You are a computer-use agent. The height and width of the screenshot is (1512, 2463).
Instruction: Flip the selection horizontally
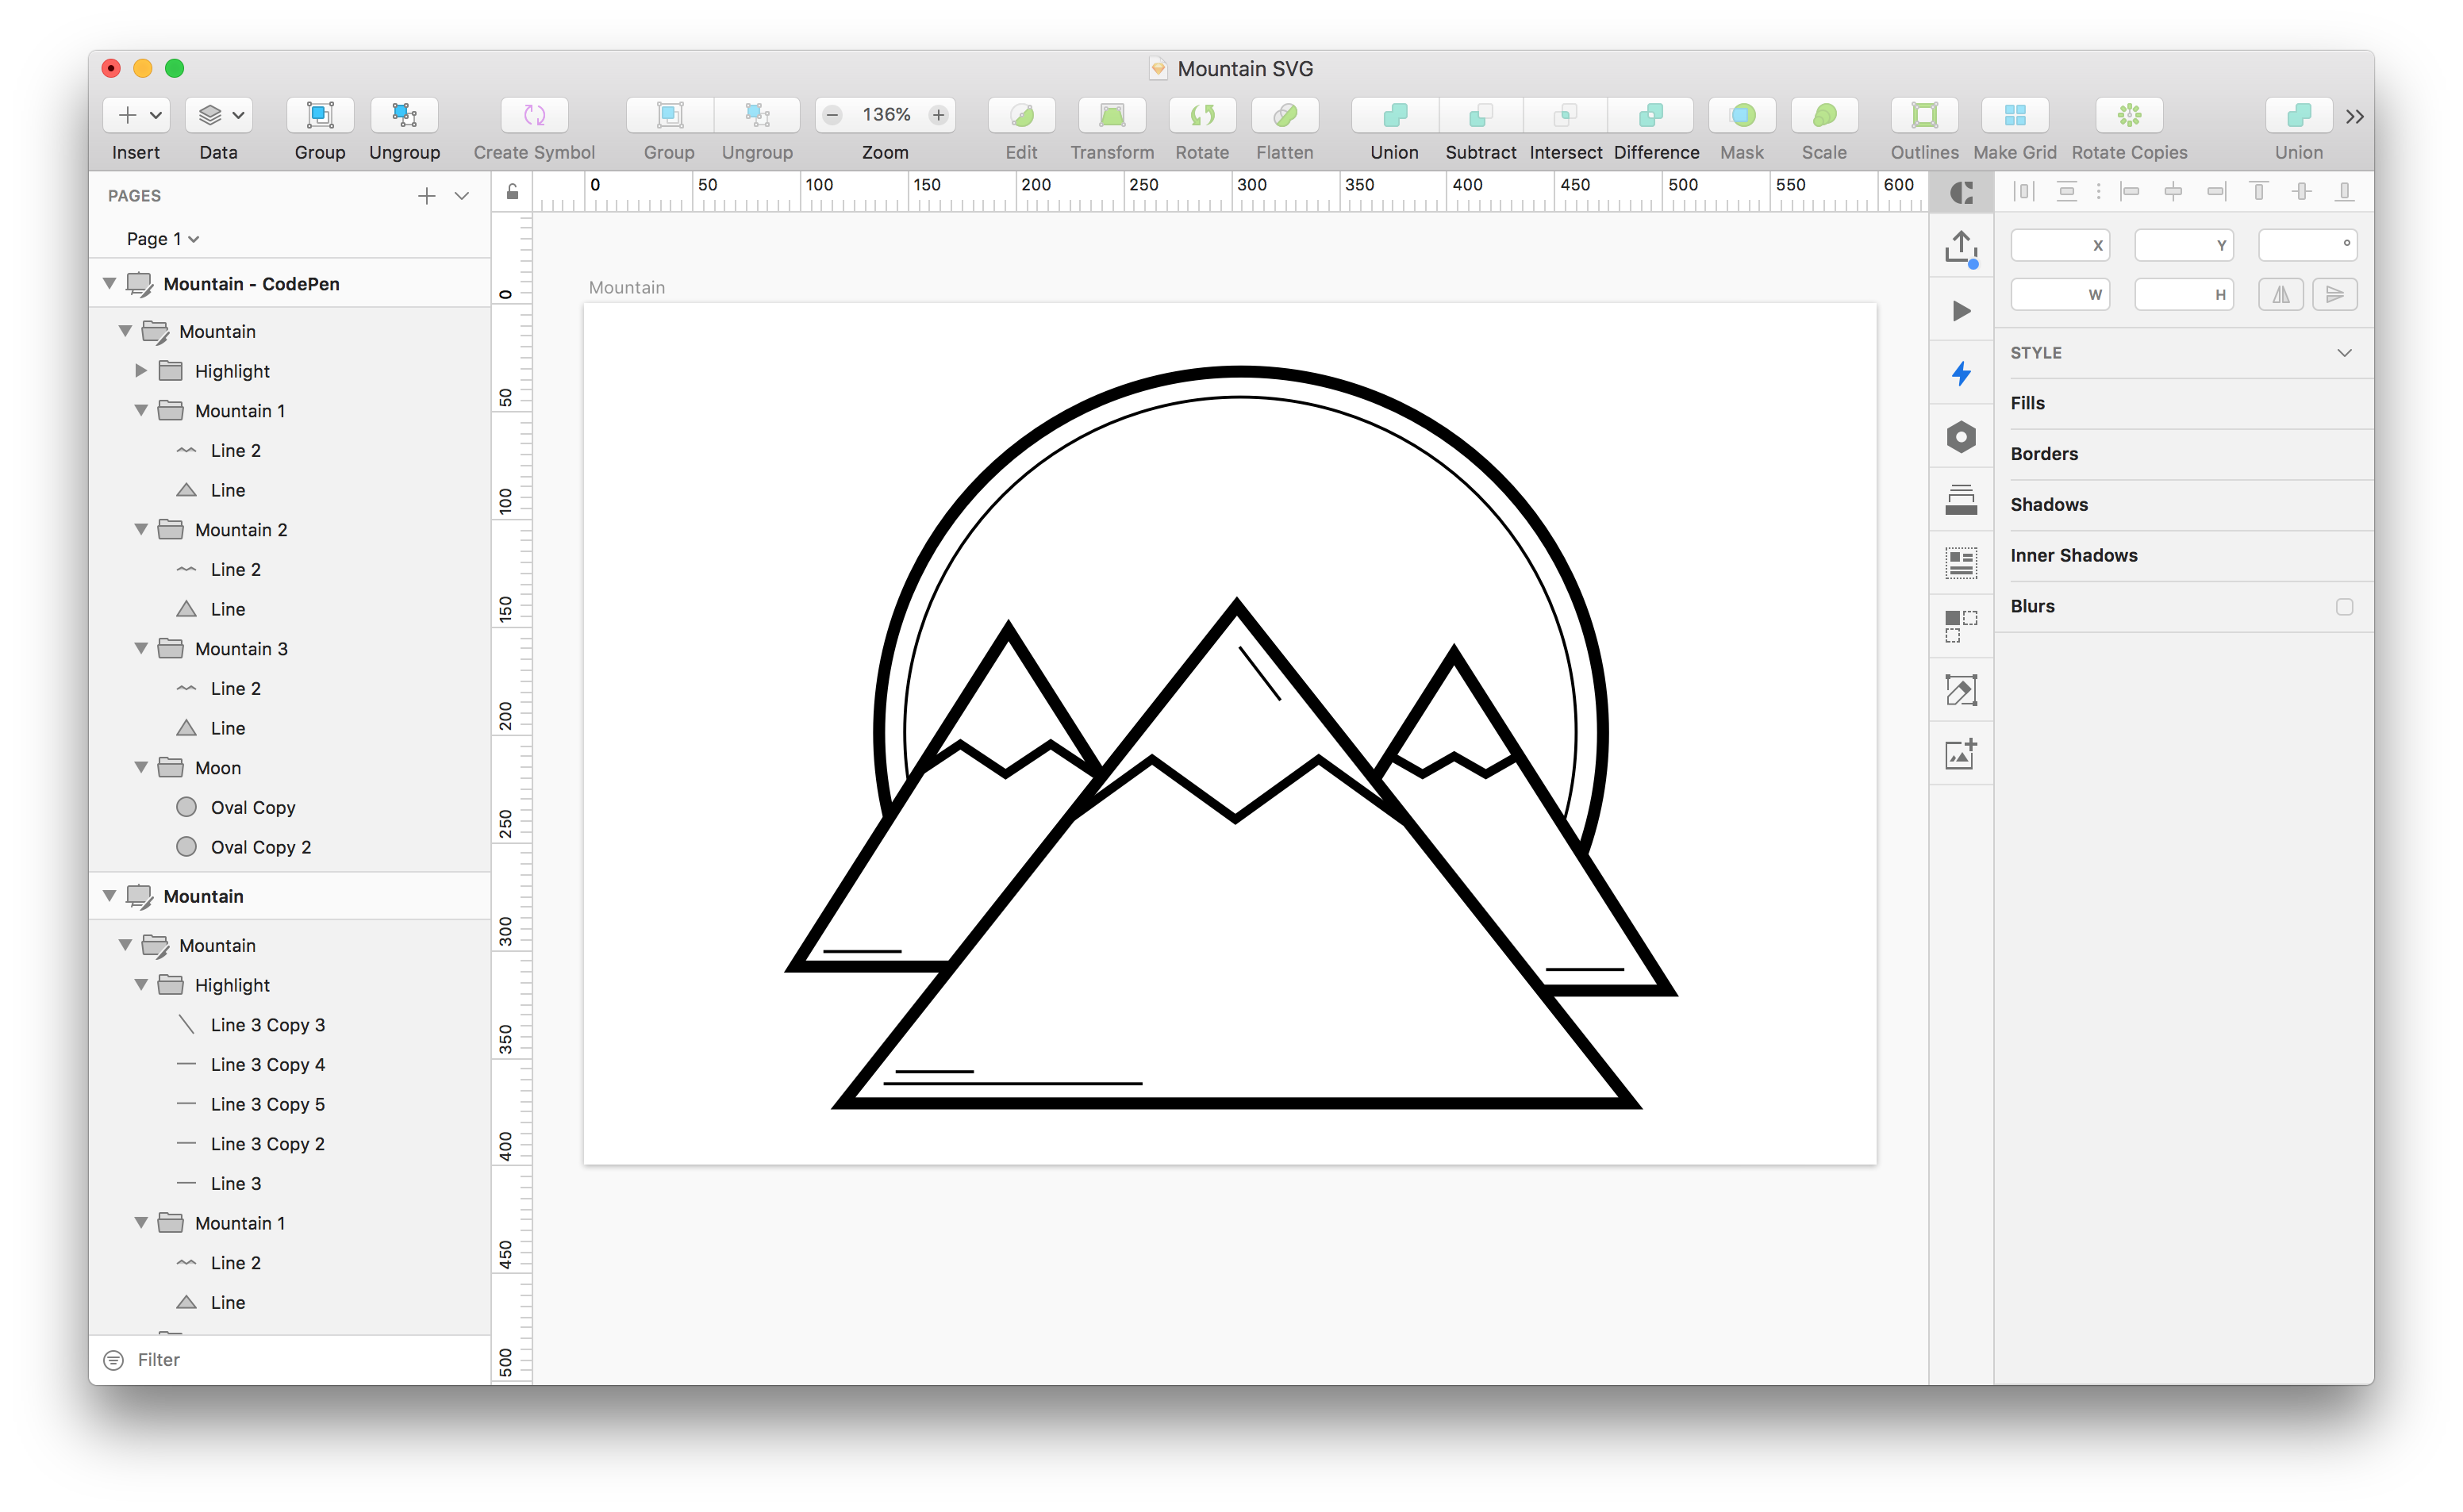2281,293
